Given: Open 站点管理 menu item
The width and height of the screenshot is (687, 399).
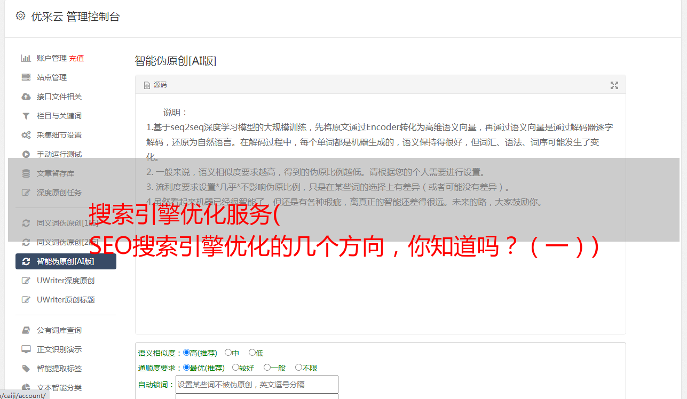Looking at the screenshot, I should point(52,77).
